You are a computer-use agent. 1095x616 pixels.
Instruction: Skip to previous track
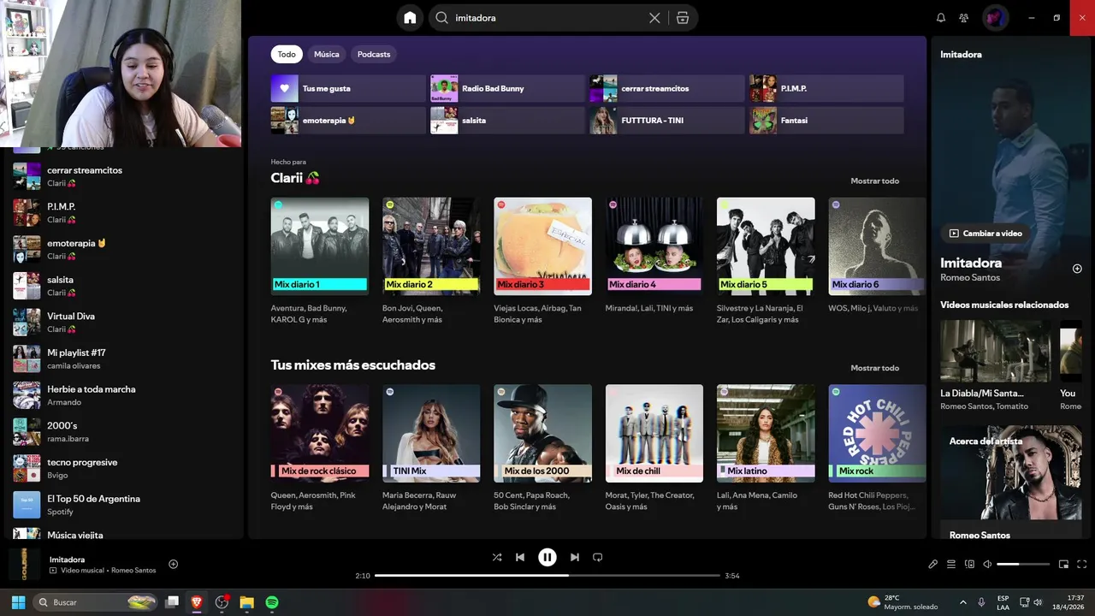click(x=520, y=557)
